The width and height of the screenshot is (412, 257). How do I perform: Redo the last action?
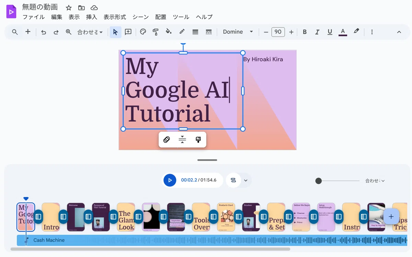(x=56, y=32)
